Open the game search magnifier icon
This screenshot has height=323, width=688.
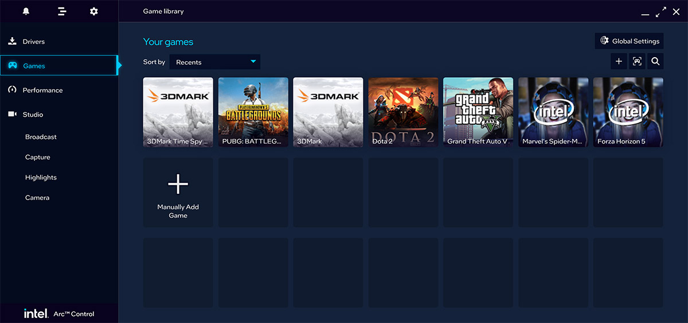(655, 62)
